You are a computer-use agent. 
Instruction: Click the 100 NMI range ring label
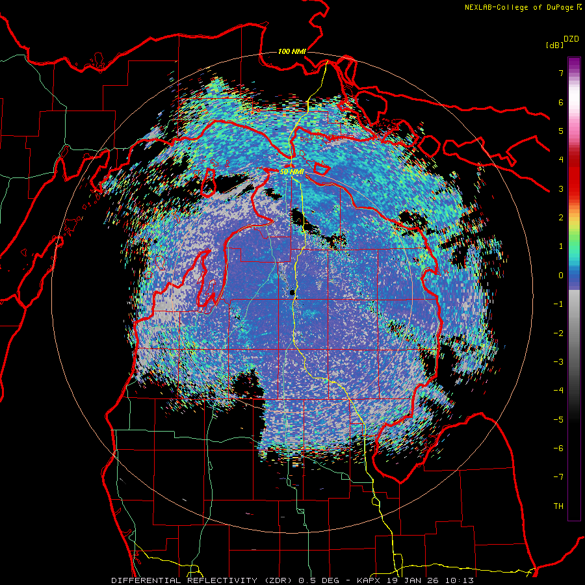tap(292, 51)
